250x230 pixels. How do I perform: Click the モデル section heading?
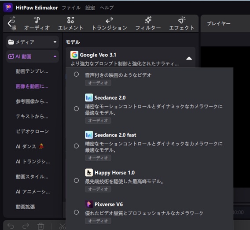[73, 42]
